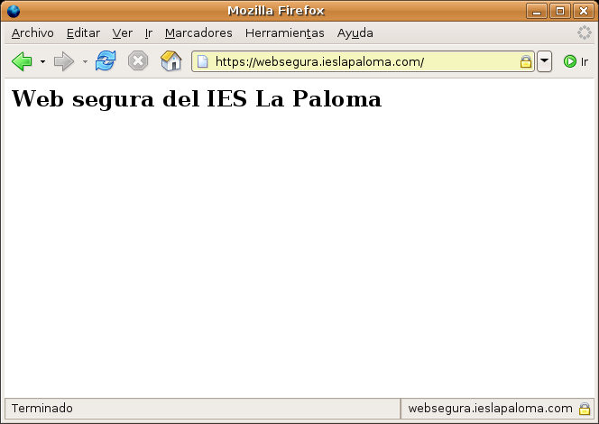
Task: Open the Marcadores menu
Action: pyautogui.click(x=198, y=33)
